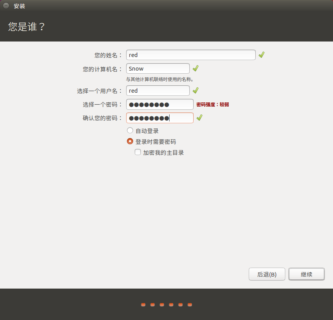Screen dimensions: 333x320
Task: Select the 登录时需要密码 option
Action: point(130,141)
